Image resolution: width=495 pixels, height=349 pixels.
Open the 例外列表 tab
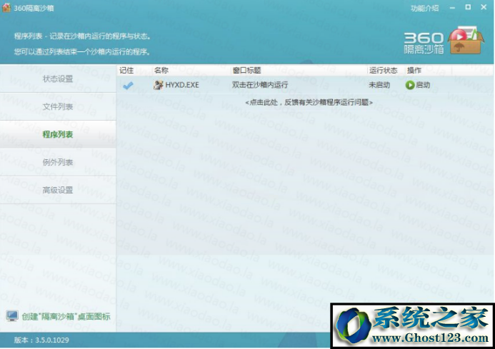click(x=58, y=162)
